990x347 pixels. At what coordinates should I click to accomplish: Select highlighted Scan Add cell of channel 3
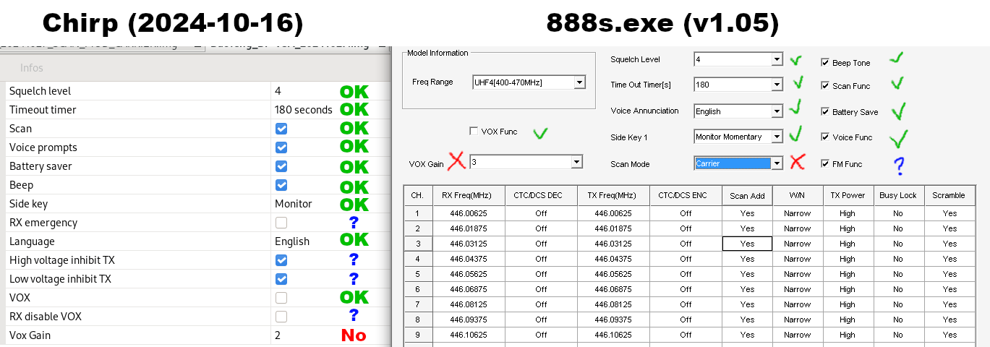[x=747, y=244]
